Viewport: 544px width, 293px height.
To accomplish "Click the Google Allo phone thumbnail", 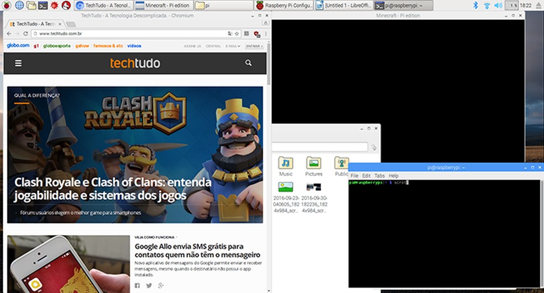I will tap(69, 264).
